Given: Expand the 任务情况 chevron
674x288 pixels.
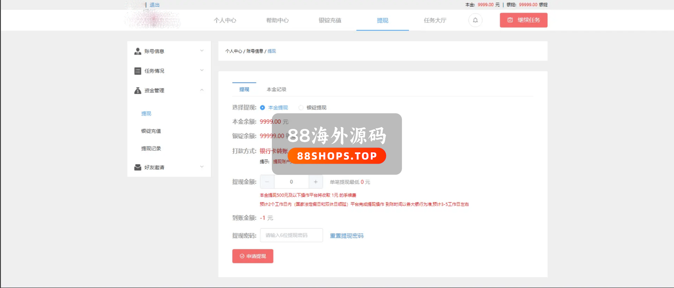Looking at the screenshot, I should click(x=201, y=71).
